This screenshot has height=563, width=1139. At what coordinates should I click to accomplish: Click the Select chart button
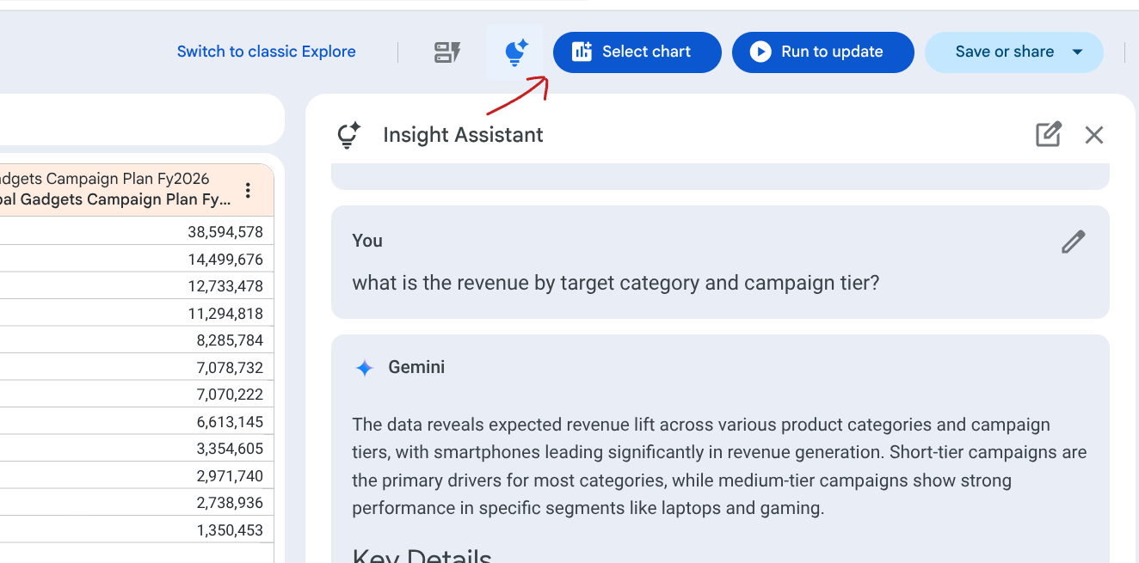coord(637,52)
